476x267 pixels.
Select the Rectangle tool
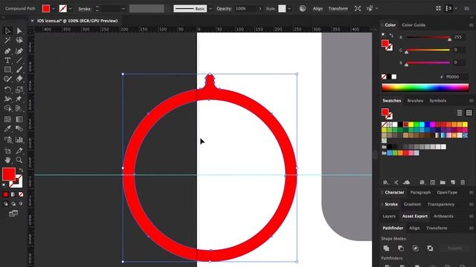(7, 70)
